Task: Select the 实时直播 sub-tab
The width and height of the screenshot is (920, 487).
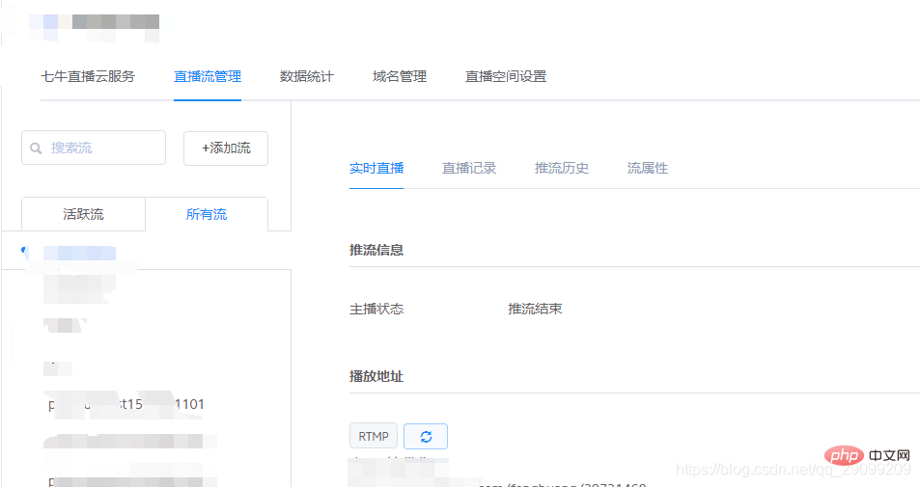Action: tap(376, 168)
